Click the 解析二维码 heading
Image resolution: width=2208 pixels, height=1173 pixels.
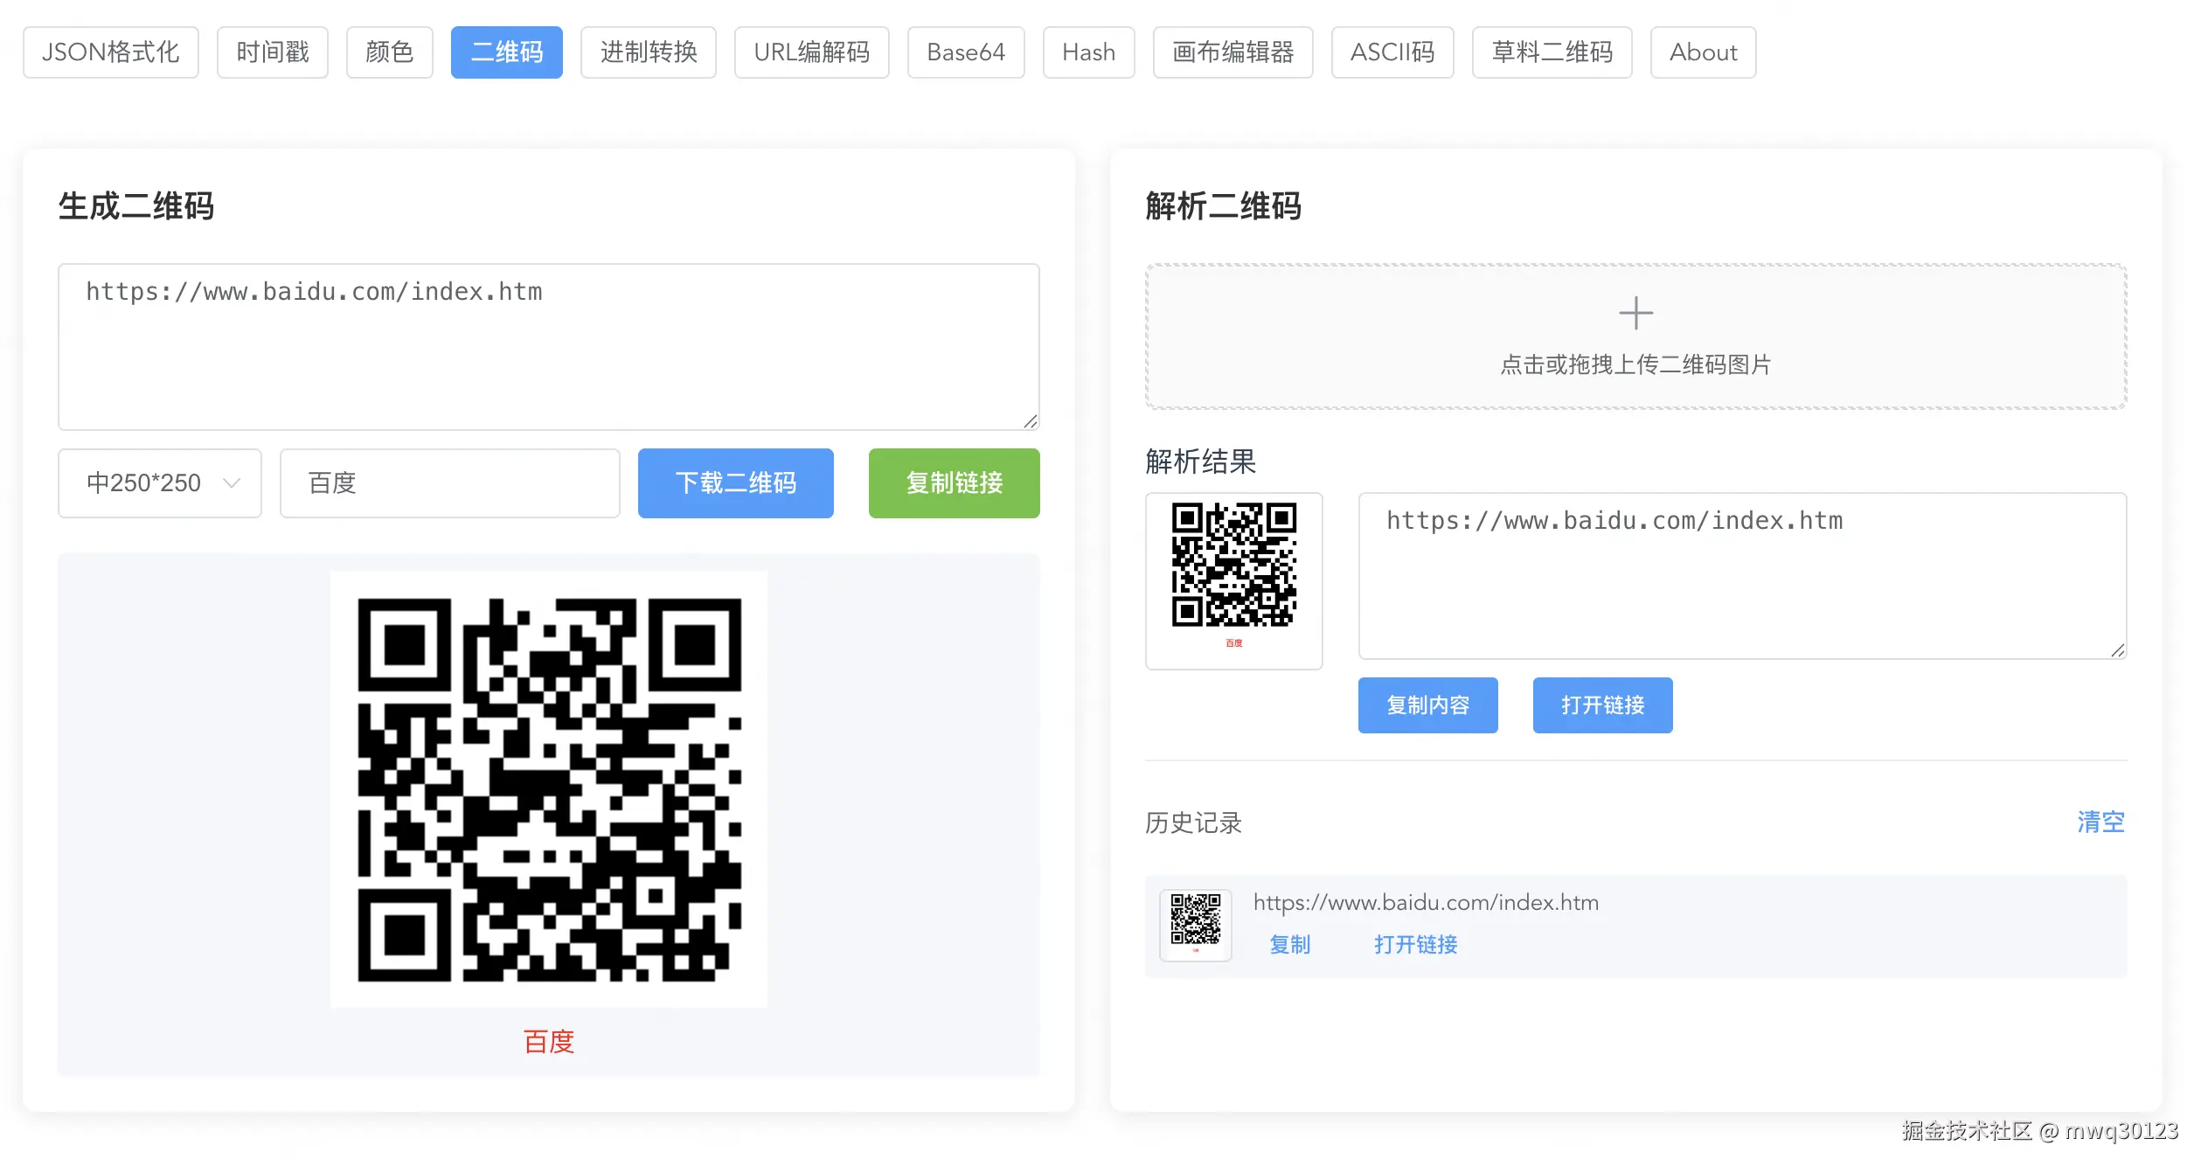1224,207
